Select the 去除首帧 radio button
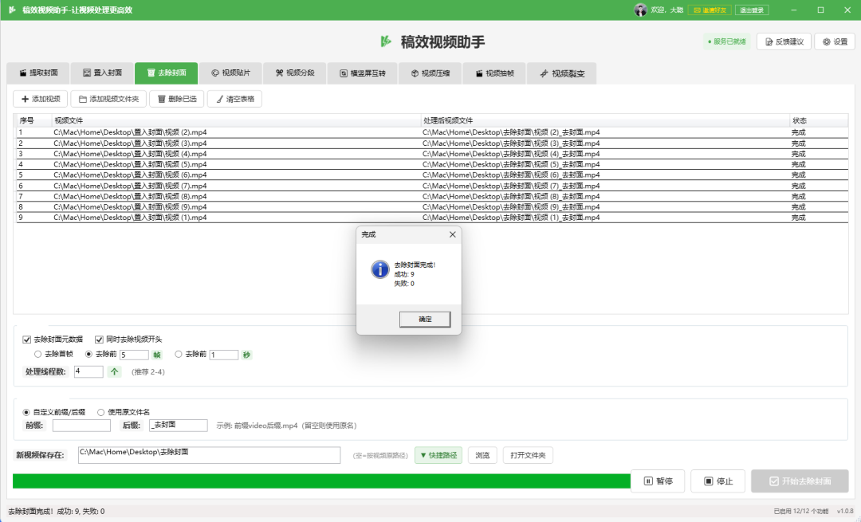This screenshot has height=522, width=861. [x=37, y=355]
